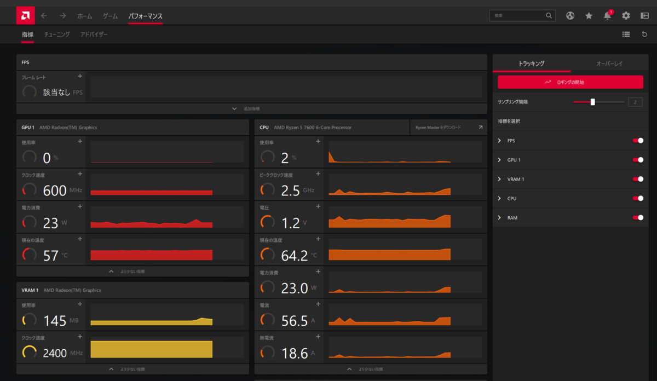Viewport: 657px width, 381px height.
Task: Click the GPU 電力消費 graph
Action: (167, 217)
